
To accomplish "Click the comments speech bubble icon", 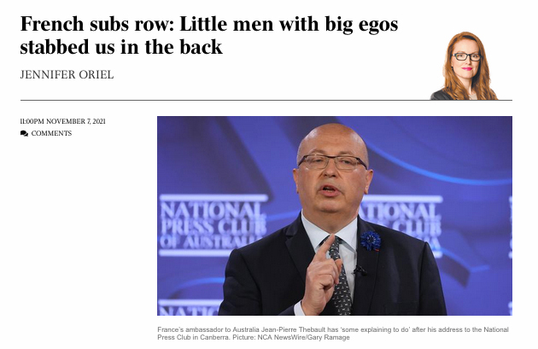I will (24, 133).
